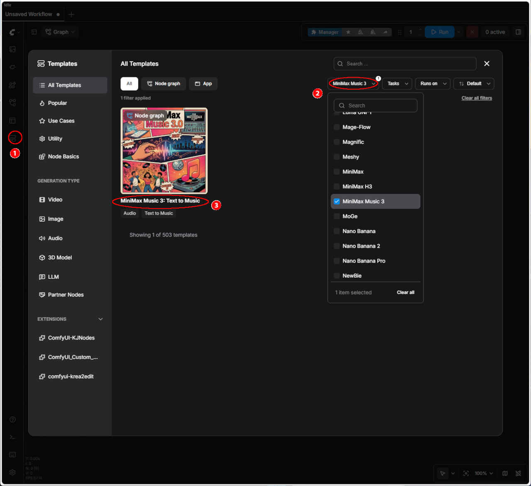The height and width of the screenshot is (486, 531).
Task: Click the Clear all filters link
Action: coord(477,98)
